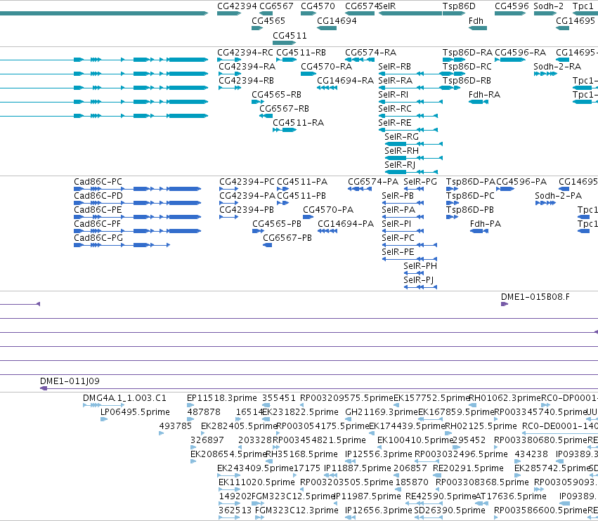This screenshot has width=598, height=521.
Task: Select the CG4596-RA transcript label
Action: click(x=520, y=53)
